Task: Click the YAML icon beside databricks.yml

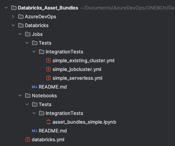Action: (28, 139)
